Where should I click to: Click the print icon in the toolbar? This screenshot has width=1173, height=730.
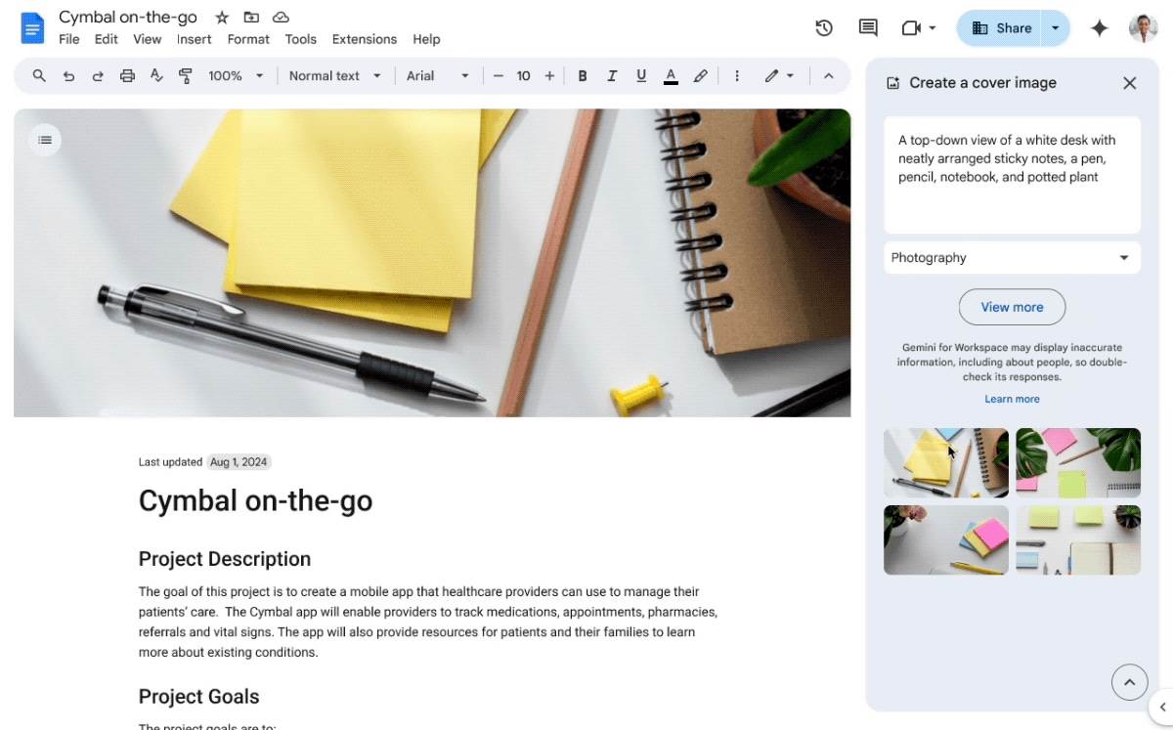click(x=127, y=75)
